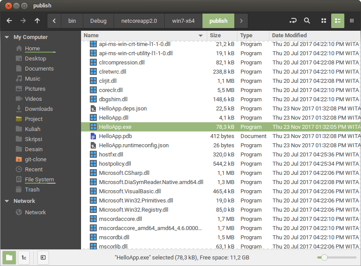This screenshot has height=266, width=361.
Task: Switch to compact view
Action: click(352, 21)
